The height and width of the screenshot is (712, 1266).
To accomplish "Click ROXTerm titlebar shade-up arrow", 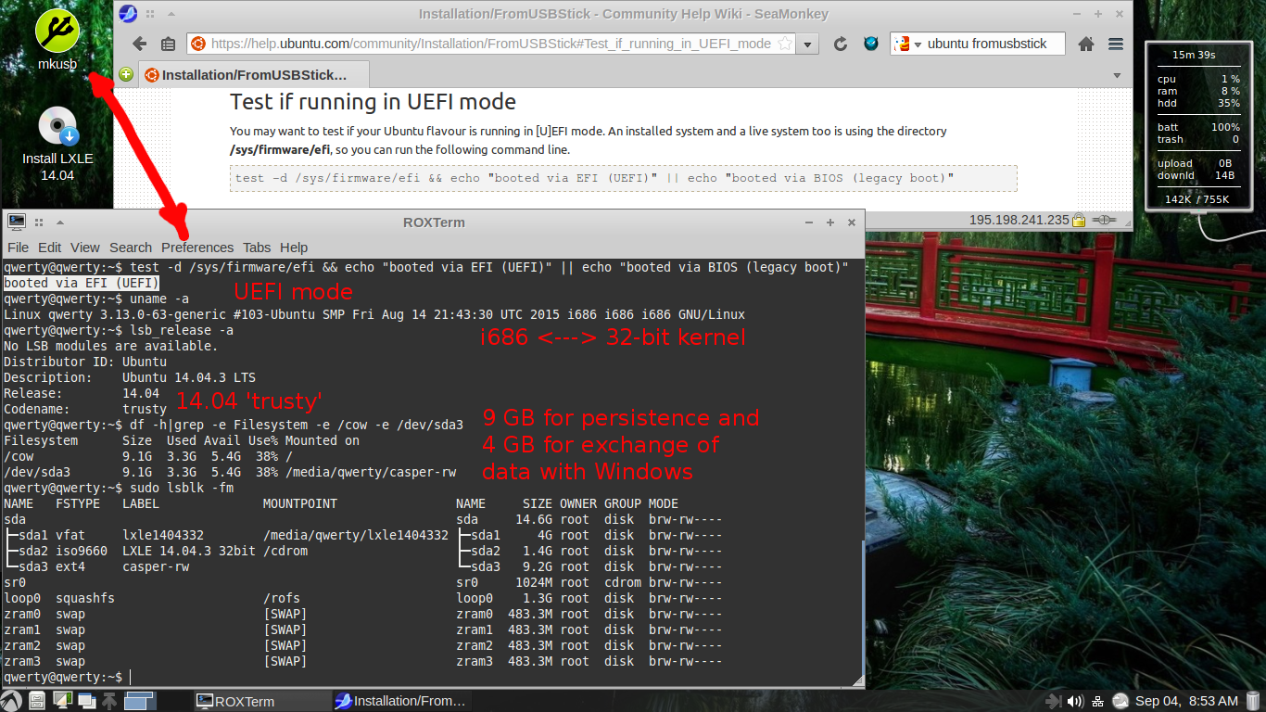I will pos(59,222).
